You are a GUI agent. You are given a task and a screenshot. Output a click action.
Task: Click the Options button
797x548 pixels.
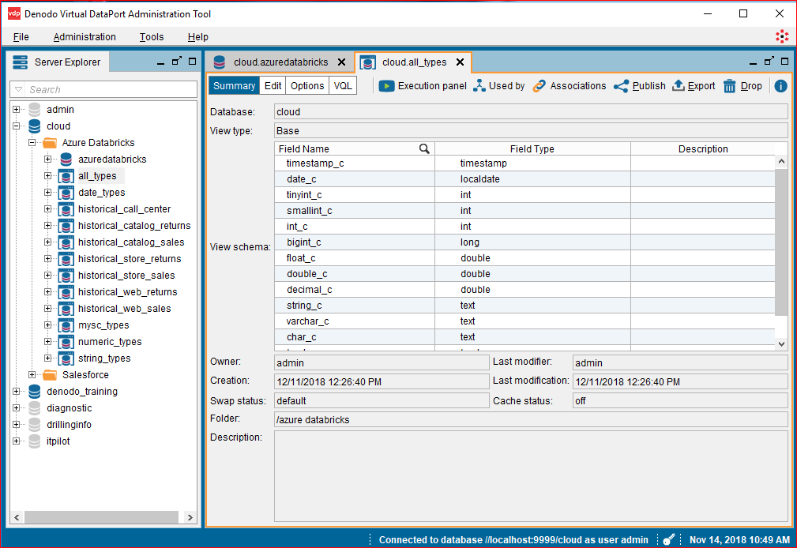307,86
